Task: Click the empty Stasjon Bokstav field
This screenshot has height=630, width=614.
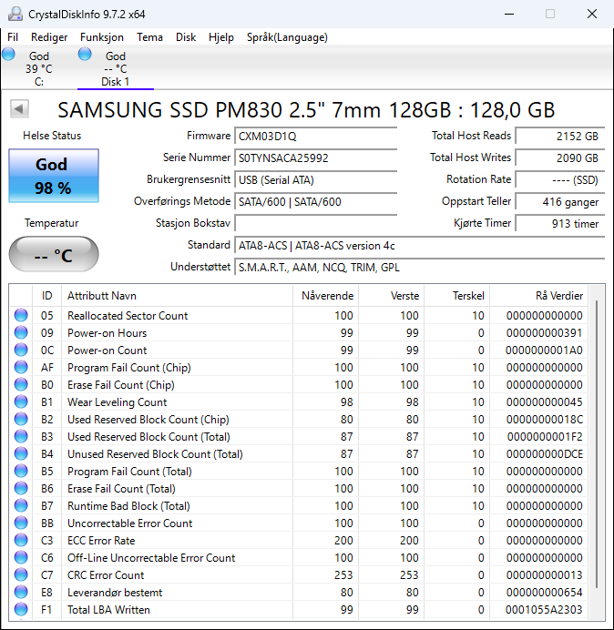Action: pos(315,223)
